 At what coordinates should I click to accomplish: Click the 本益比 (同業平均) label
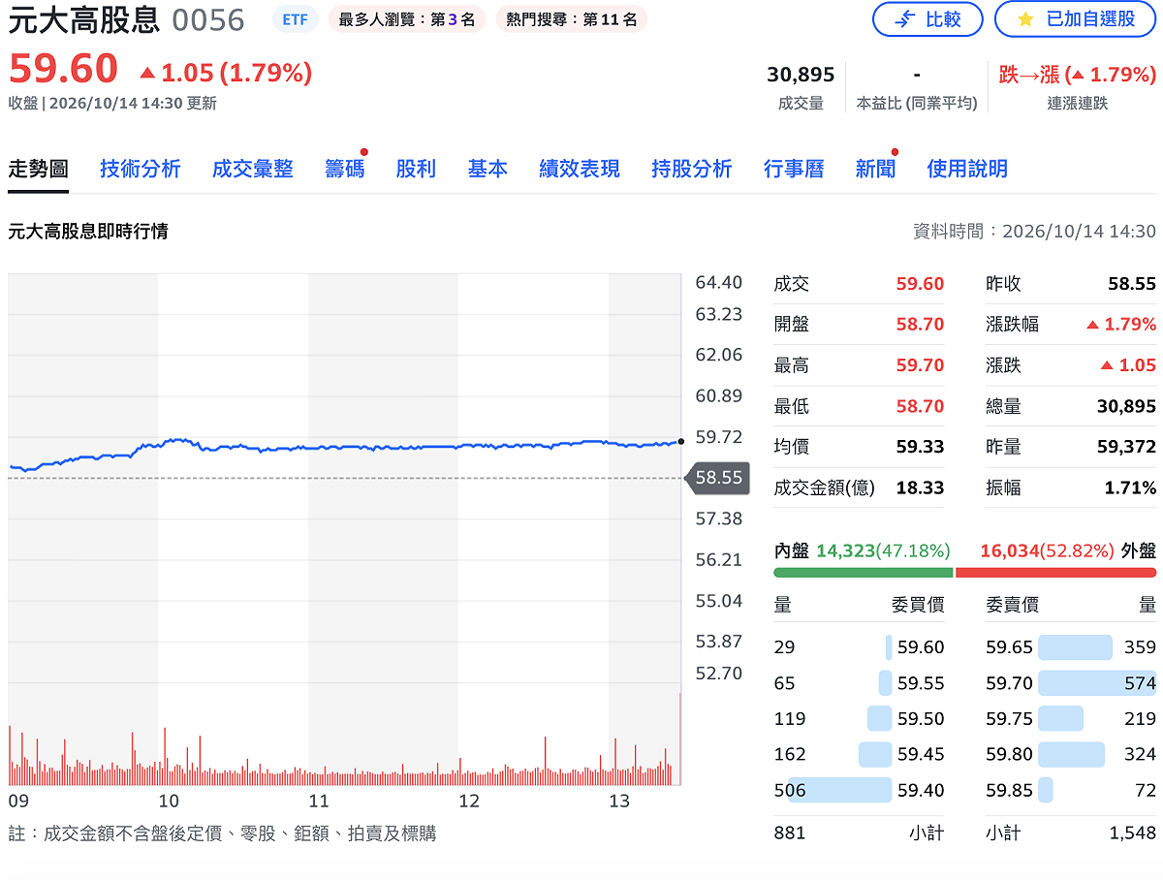(x=917, y=103)
